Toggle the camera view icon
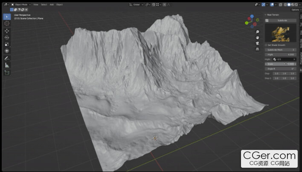Image resolution: width=302 pixels, height=172 pixels. point(257,43)
